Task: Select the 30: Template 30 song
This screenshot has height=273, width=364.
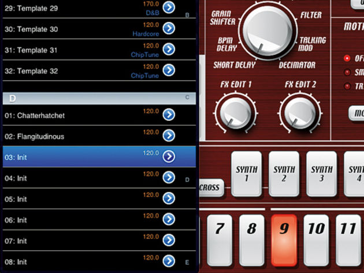Action: [x=99, y=28]
